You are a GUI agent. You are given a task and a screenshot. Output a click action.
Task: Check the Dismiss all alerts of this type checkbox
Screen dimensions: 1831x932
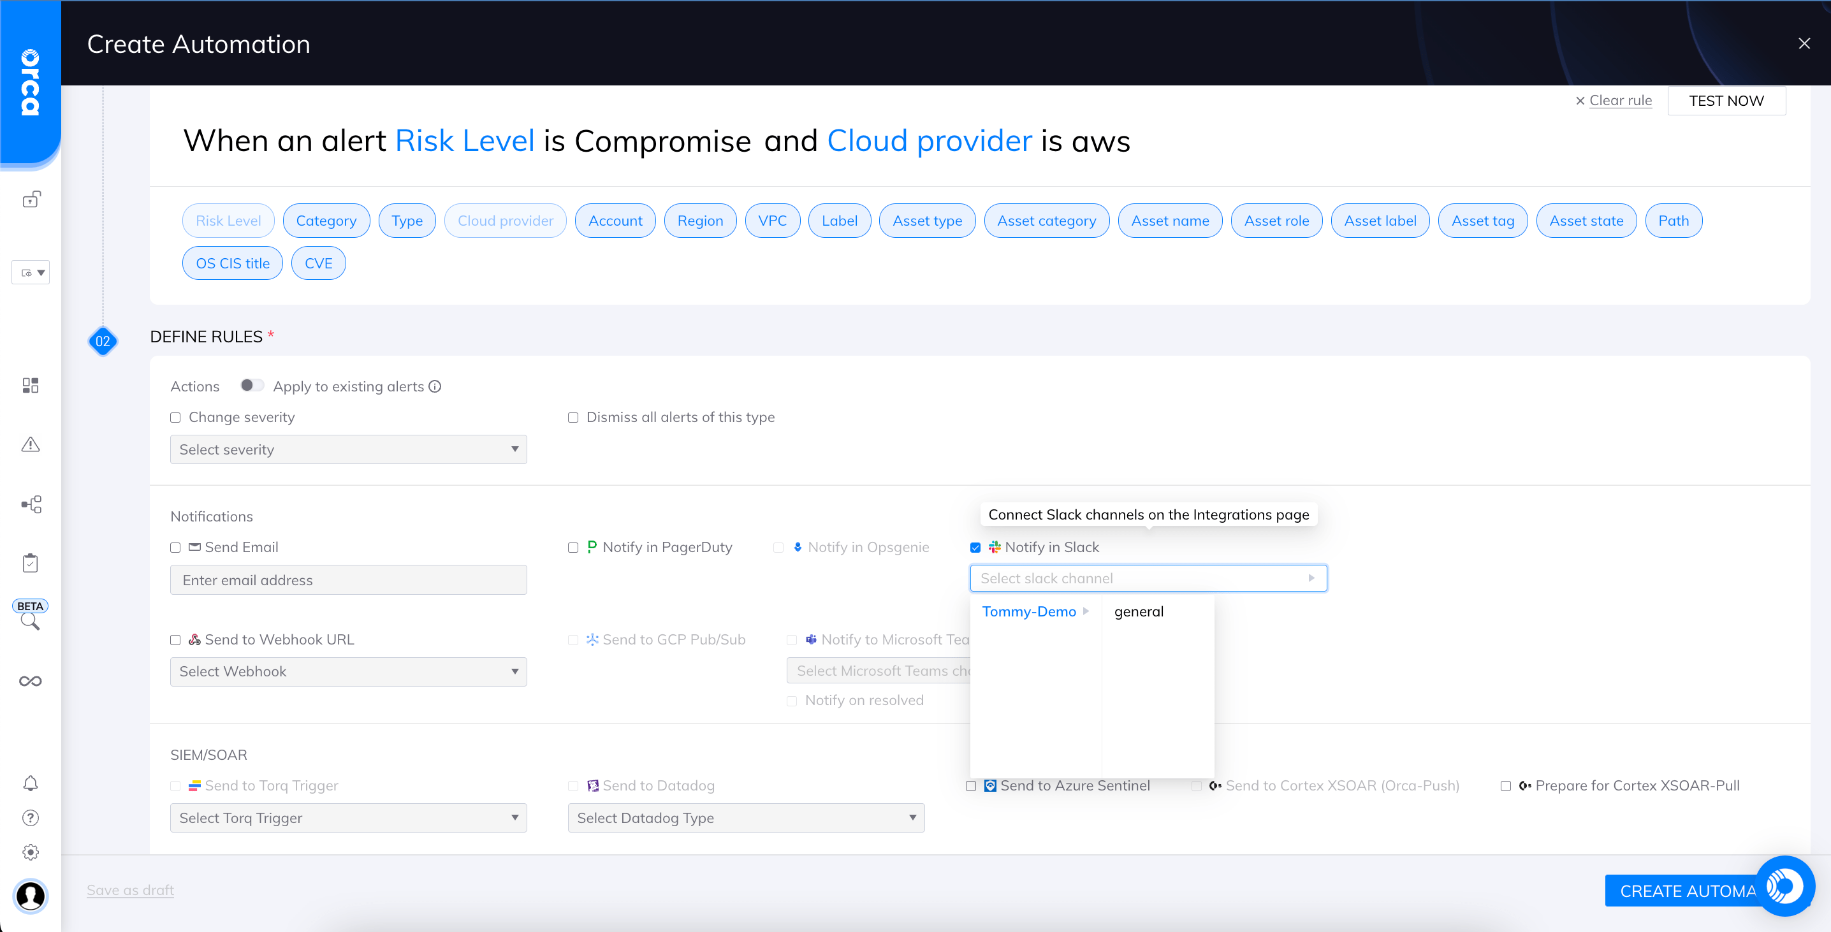(x=573, y=418)
